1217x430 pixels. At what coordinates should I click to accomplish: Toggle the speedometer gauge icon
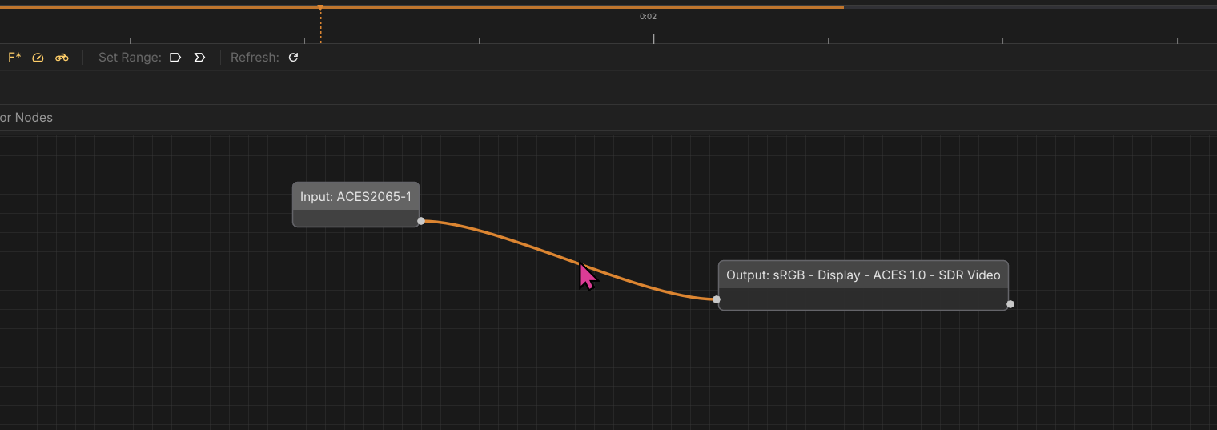[38, 58]
